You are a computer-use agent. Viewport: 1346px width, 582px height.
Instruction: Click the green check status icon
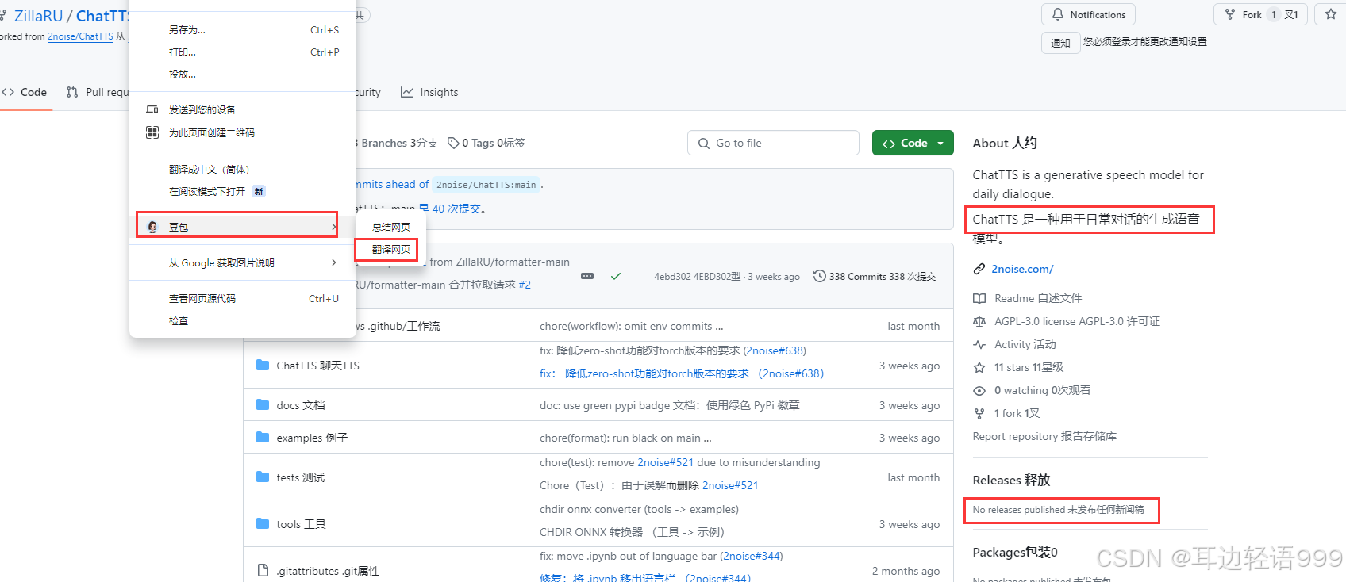click(616, 276)
